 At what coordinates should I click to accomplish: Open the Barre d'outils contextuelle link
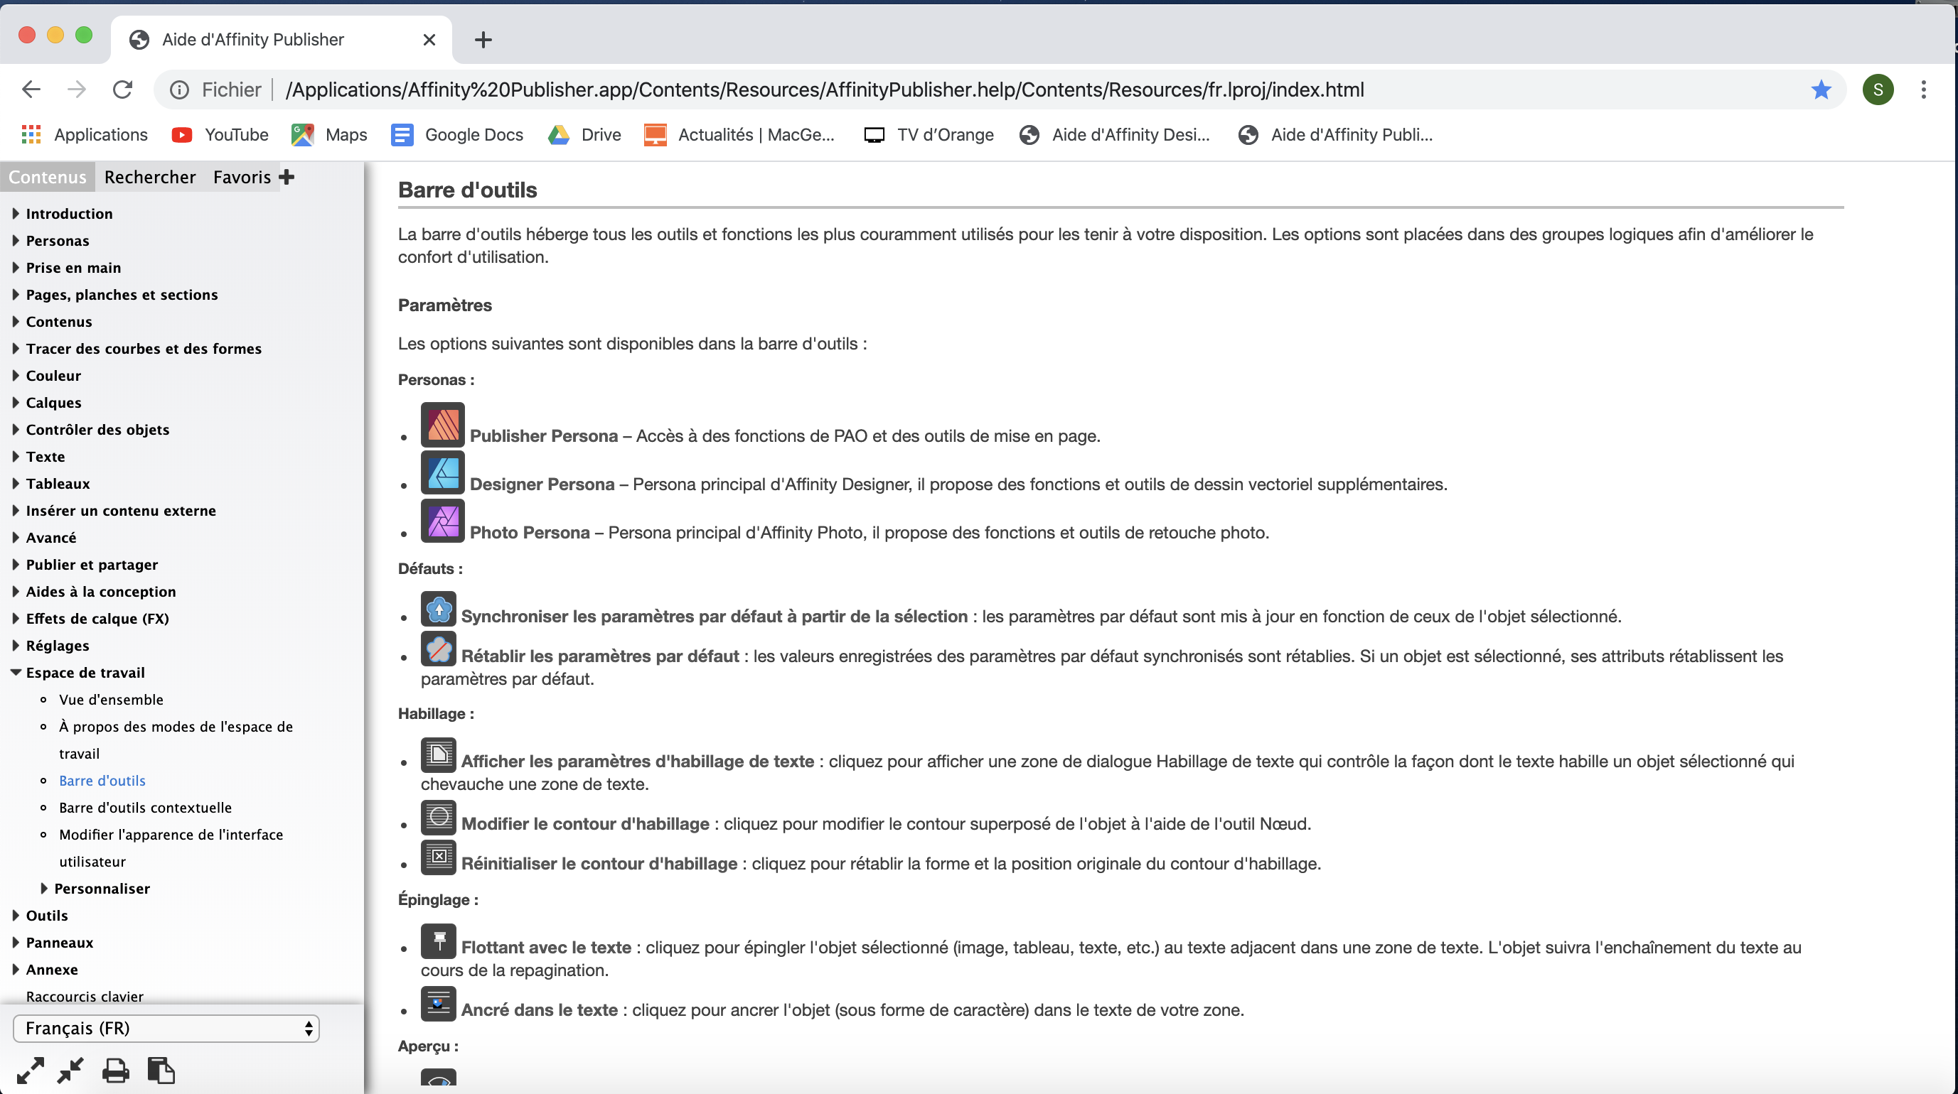pos(145,808)
